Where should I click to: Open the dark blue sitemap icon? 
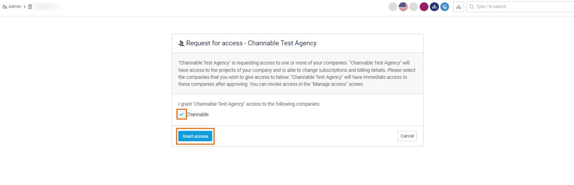pos(434,7)
